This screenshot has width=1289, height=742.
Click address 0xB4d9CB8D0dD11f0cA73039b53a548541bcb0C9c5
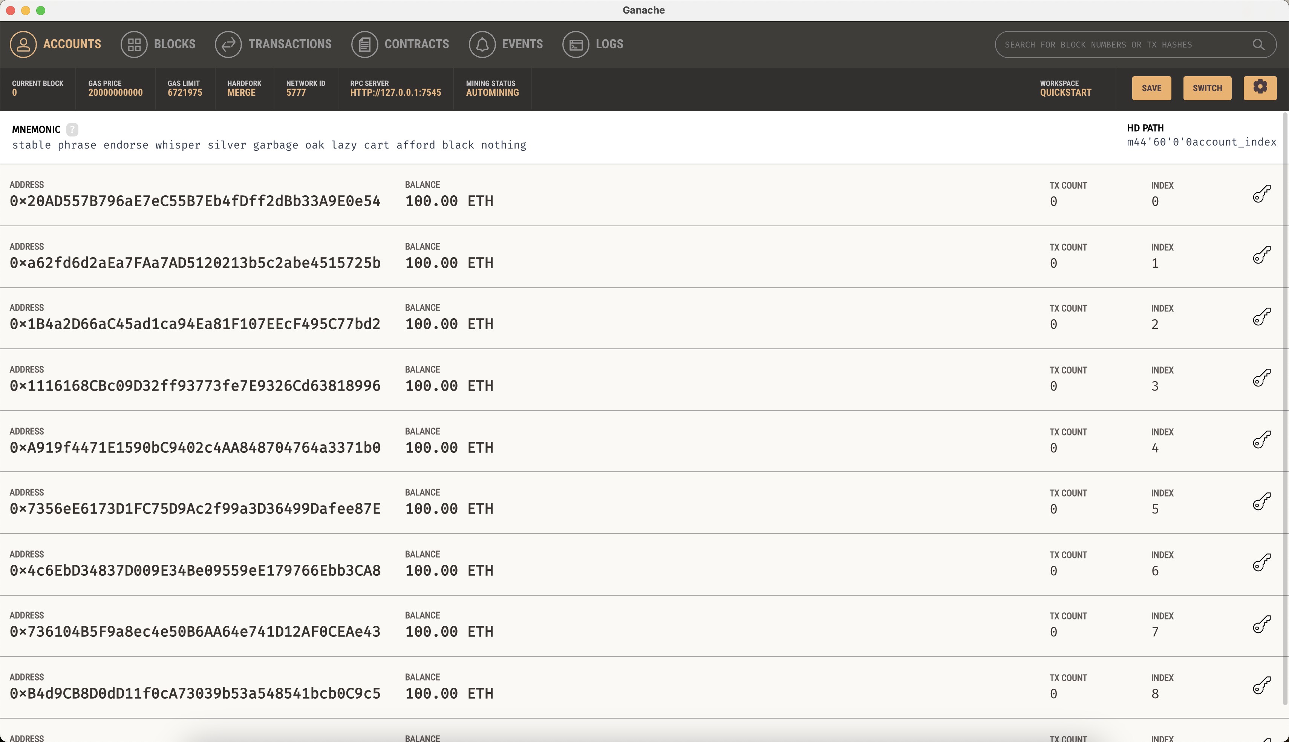[195, 694]
